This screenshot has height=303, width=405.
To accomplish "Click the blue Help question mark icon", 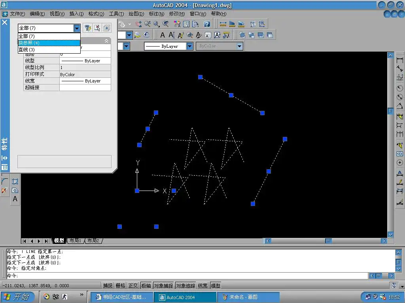I will [x=206, y=24].
